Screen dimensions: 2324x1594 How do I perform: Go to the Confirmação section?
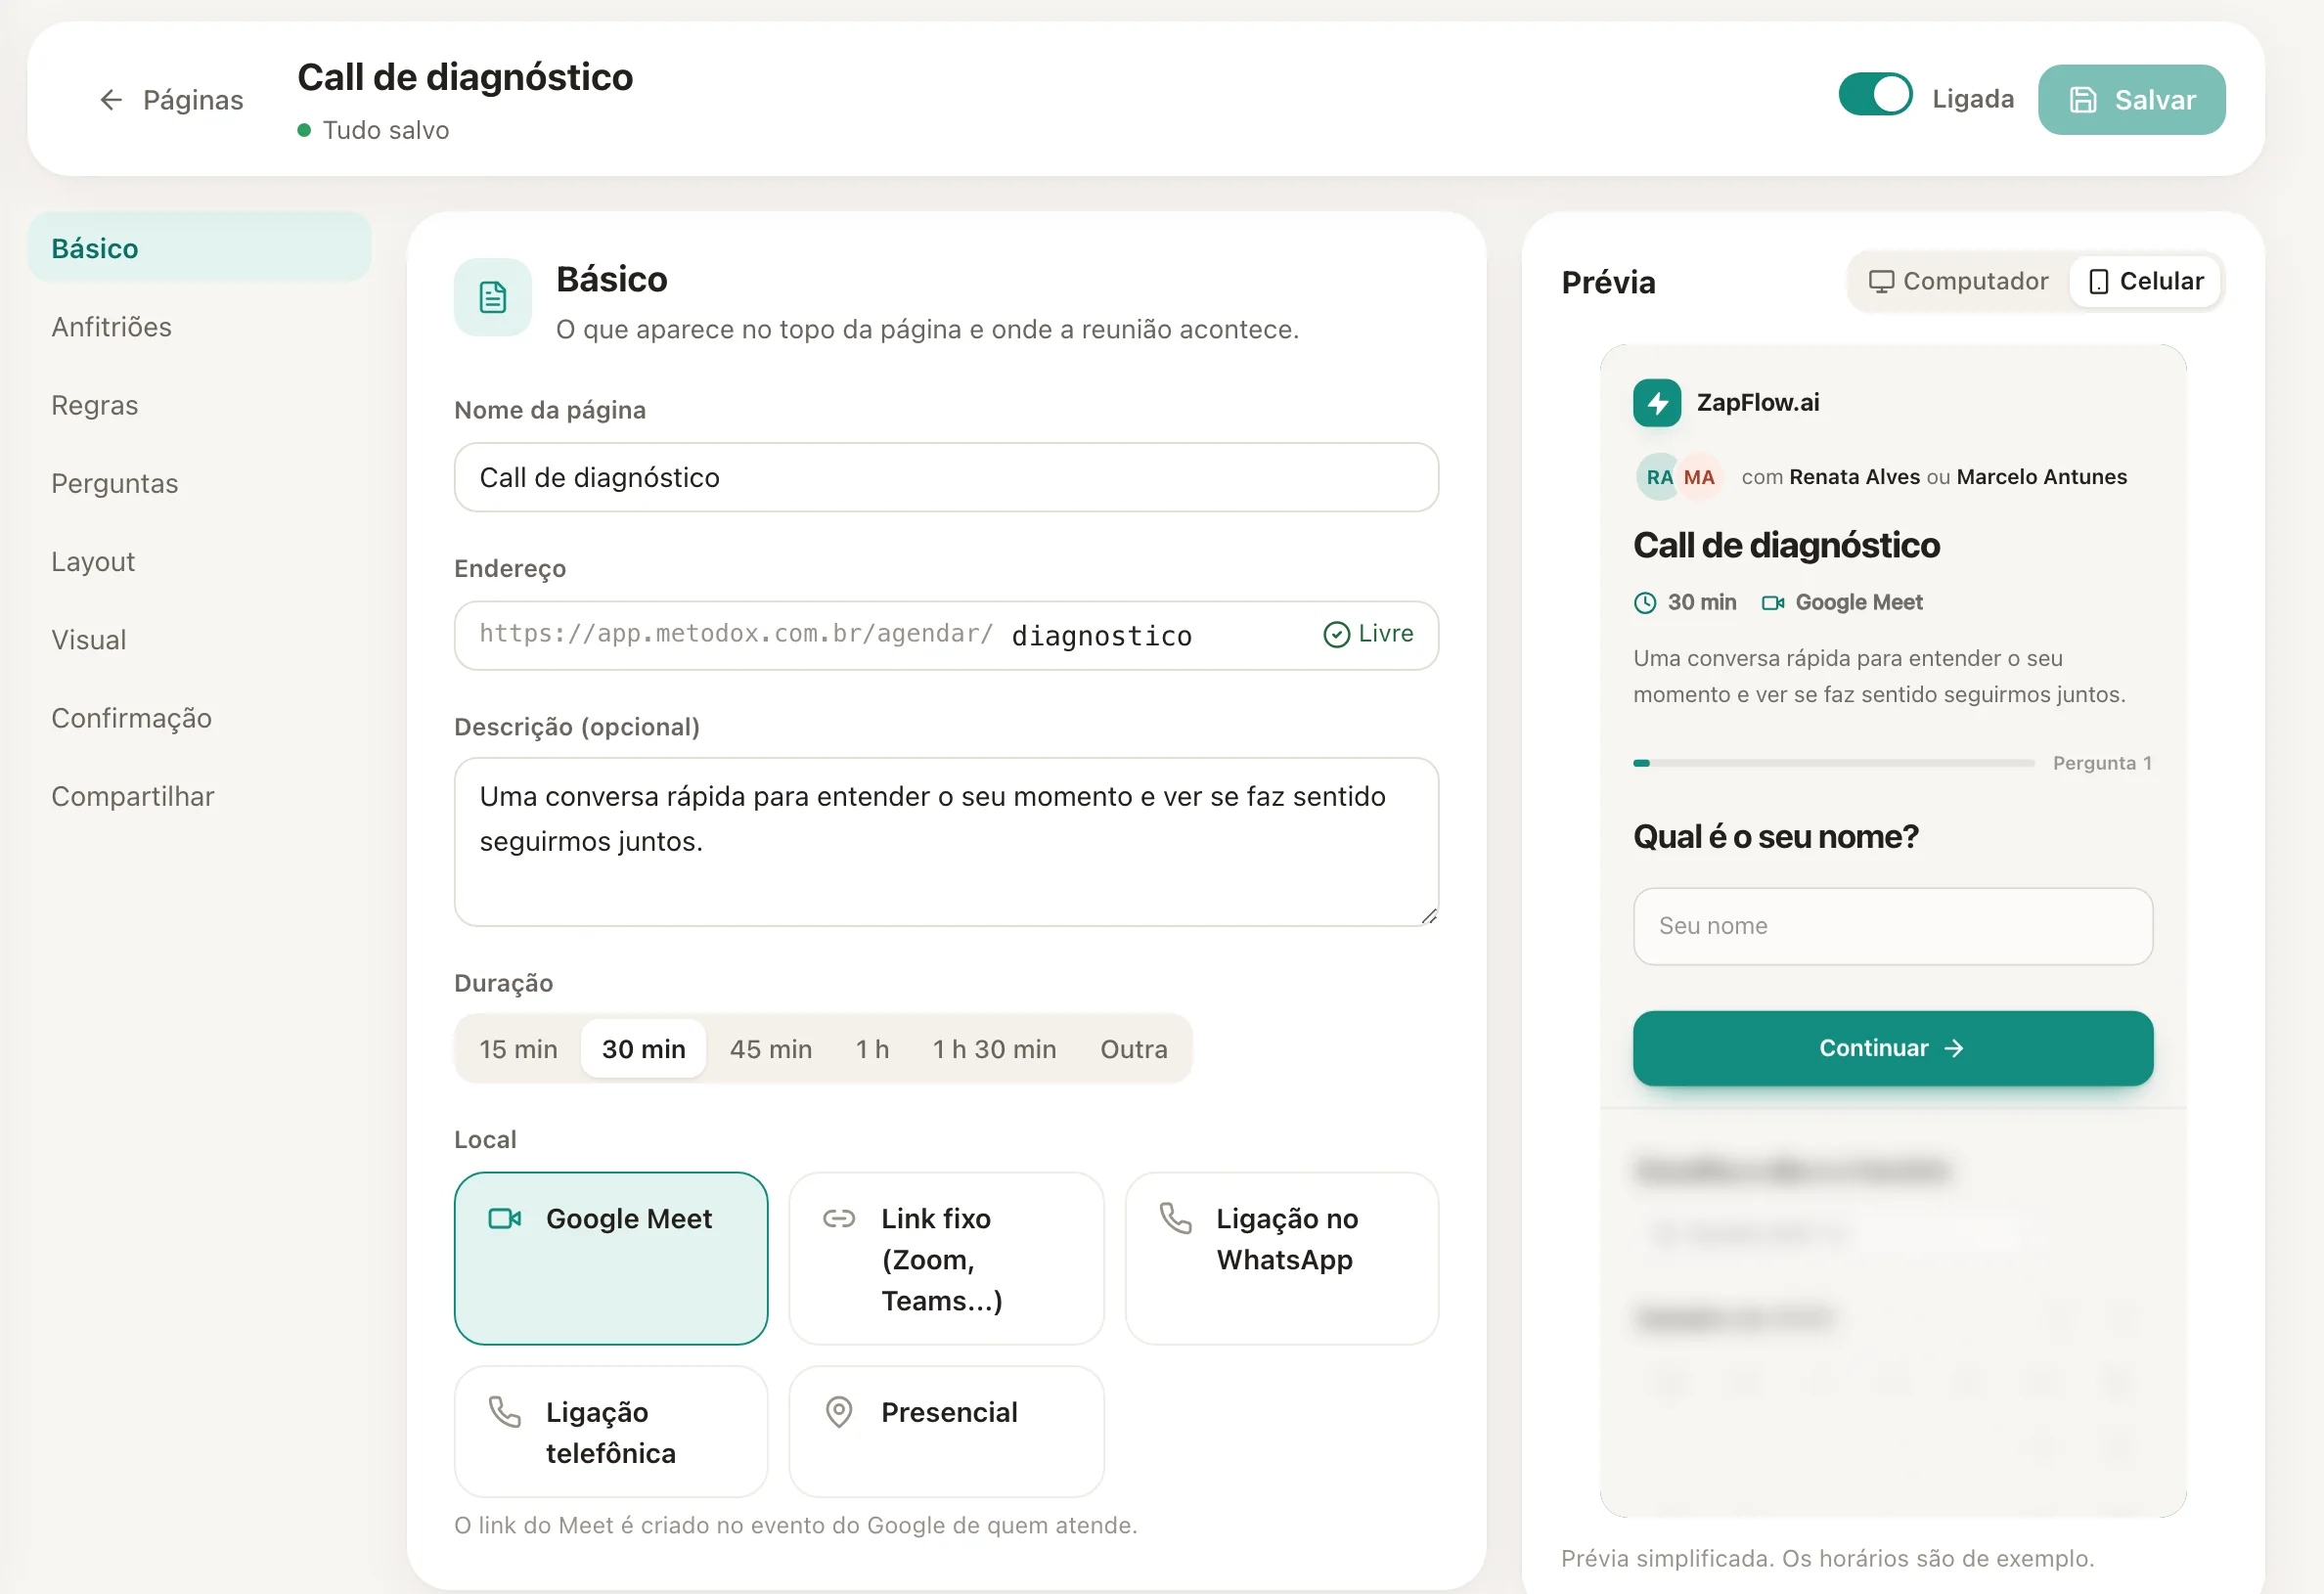click(199, 718)
